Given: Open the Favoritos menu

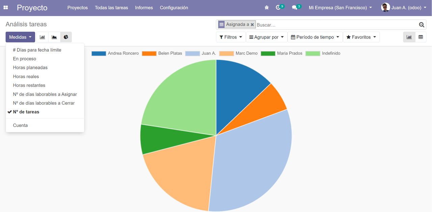Looking at the screenshot, I should pos(361,37).
